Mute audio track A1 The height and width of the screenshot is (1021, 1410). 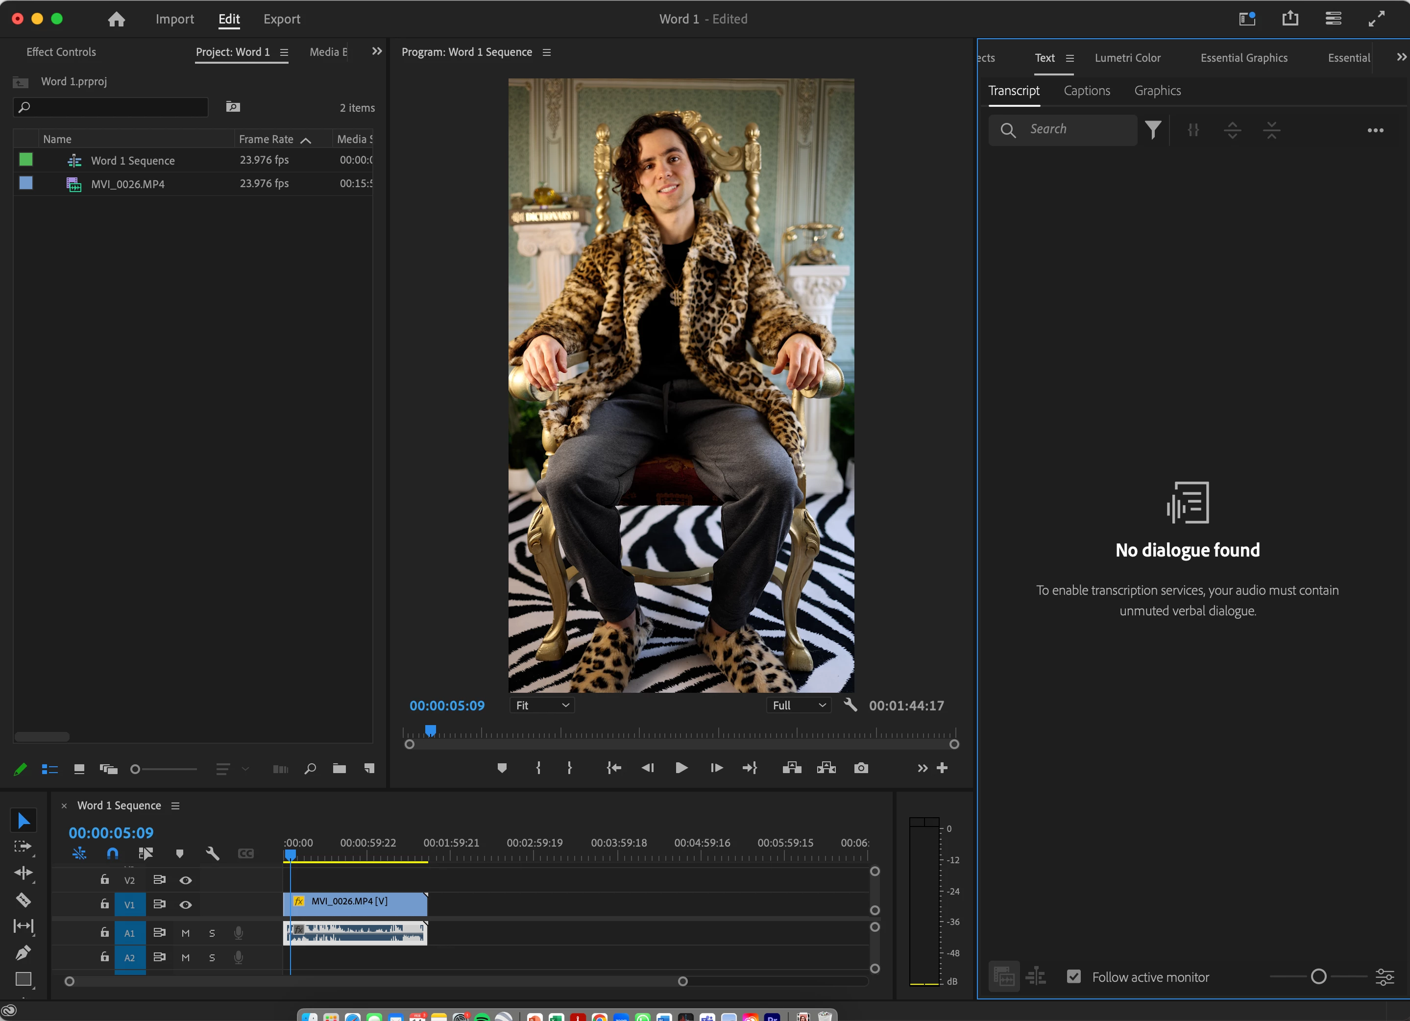tap(185, 933)
